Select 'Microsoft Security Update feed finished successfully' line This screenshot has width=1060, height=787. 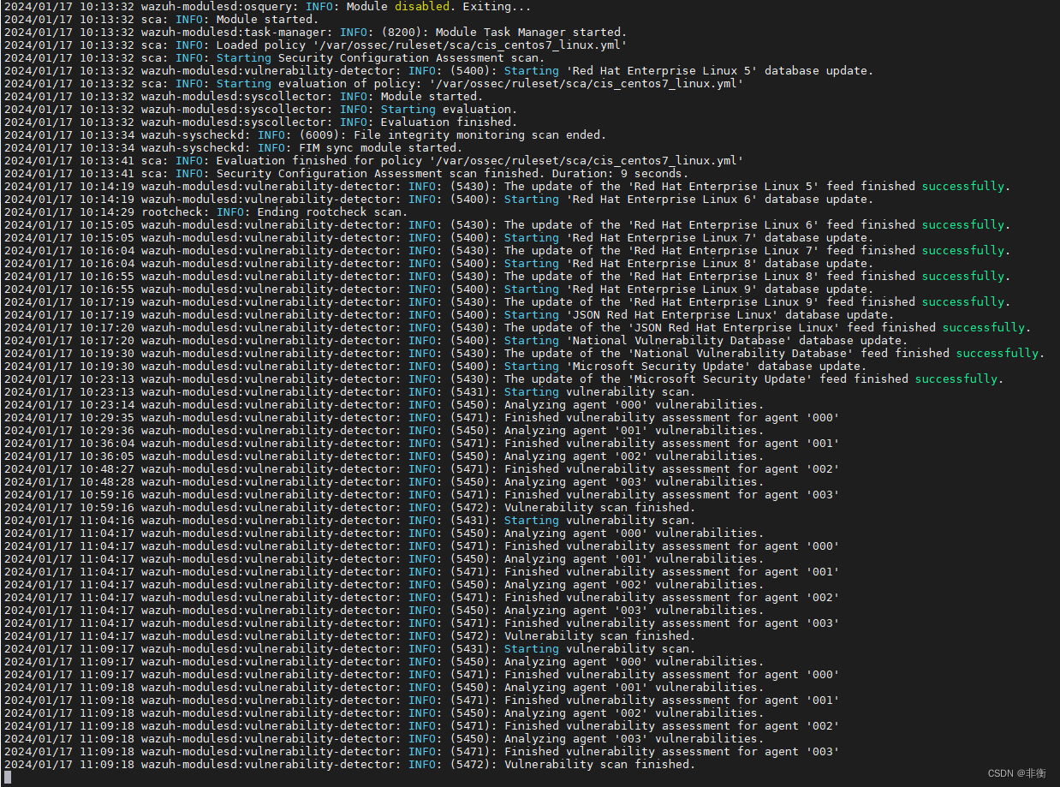coord(503,379)
